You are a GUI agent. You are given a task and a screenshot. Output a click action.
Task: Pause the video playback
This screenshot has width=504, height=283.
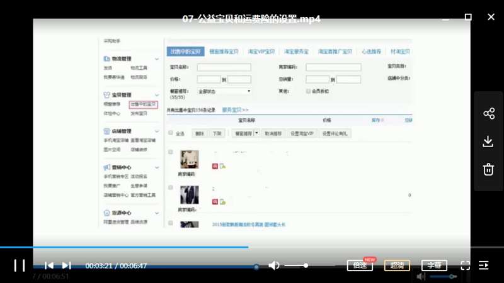click(x=20, y=265)
